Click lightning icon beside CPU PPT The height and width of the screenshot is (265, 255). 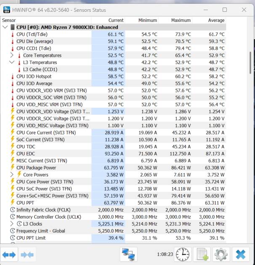(x=13, y=202)
